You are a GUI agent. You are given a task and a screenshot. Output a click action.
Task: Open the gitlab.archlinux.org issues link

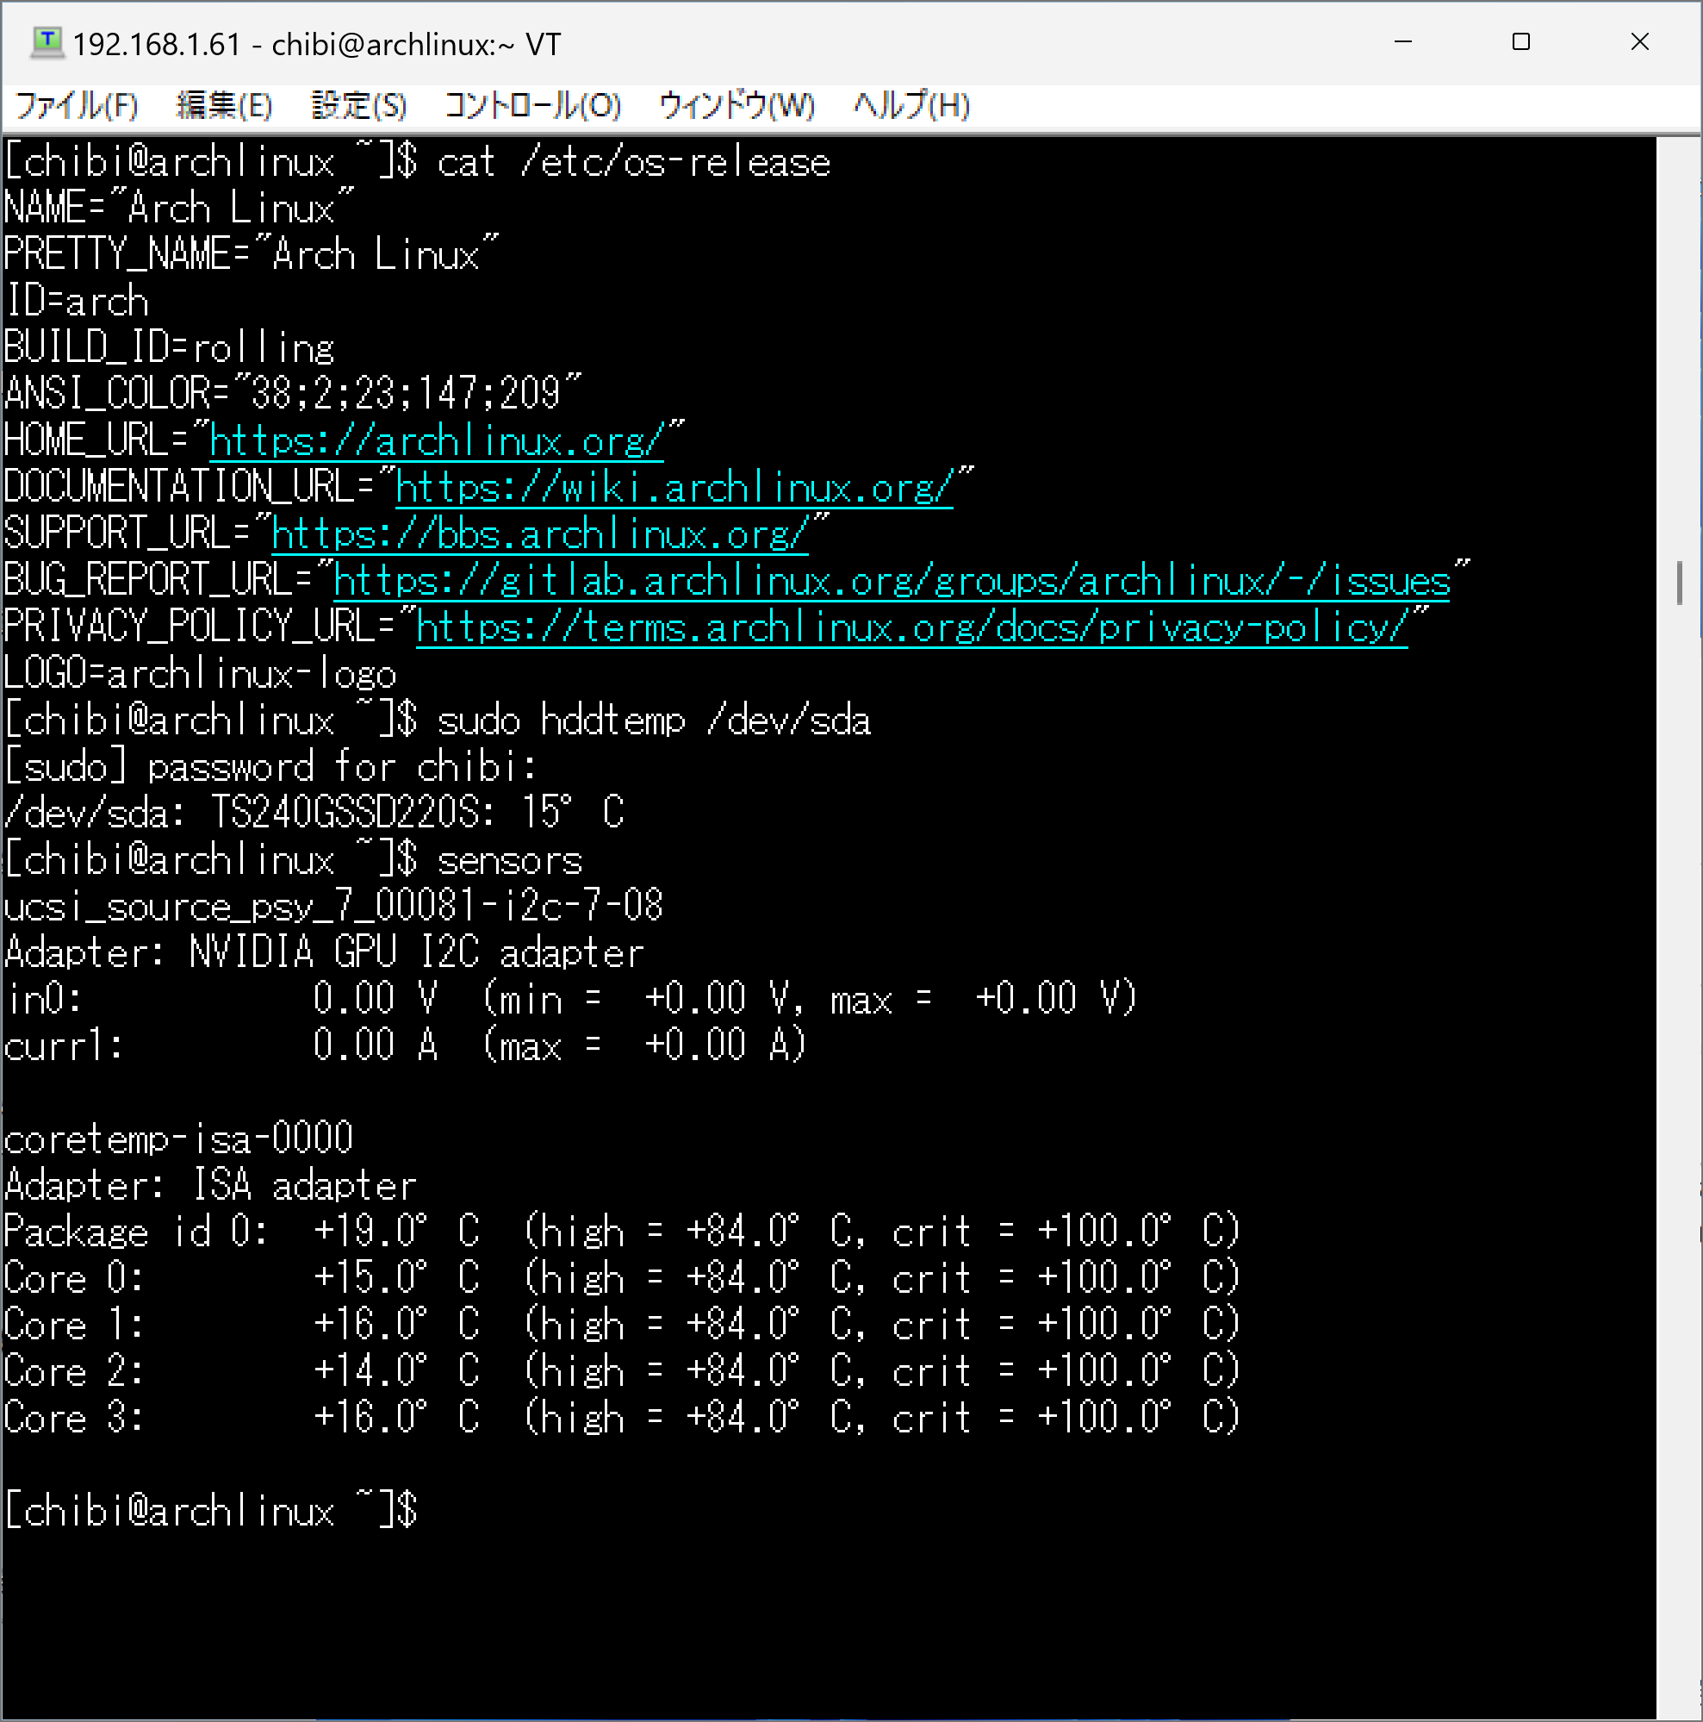[x=891, y=581]
